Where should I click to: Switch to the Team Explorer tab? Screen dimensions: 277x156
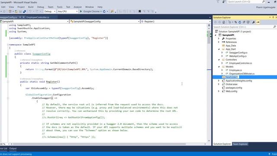coord(240,144)
